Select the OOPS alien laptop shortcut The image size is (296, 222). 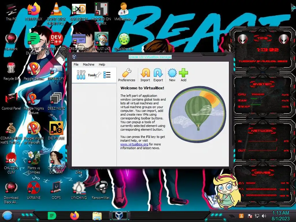(x=56, y=191)
